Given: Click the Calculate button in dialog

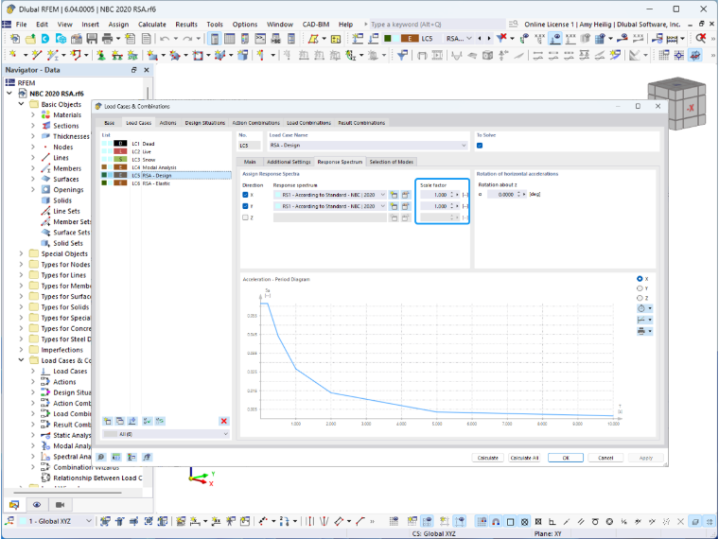Looking at the screenshot, I should (488, 458).
